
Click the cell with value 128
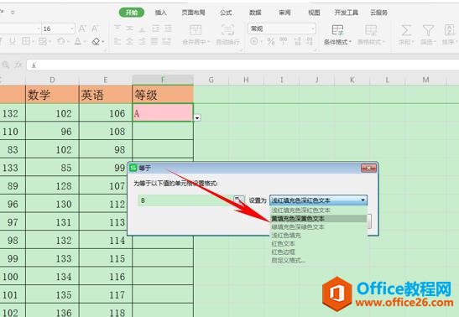[52, 185]
